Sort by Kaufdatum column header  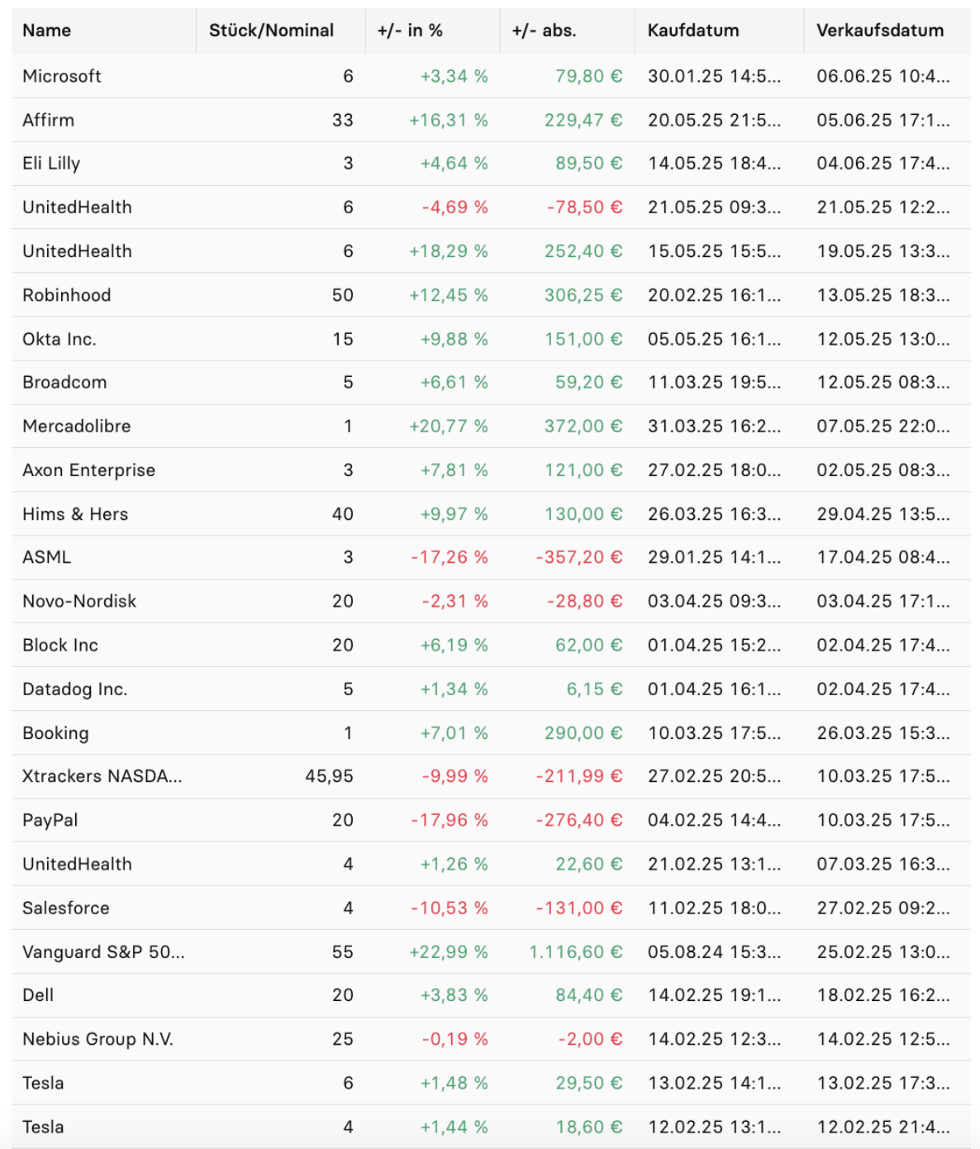tap(693, 31)
